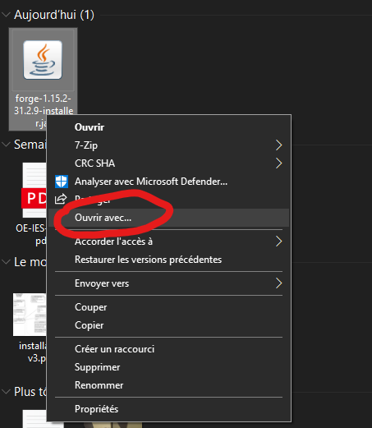This screenshot has height=428, width=372.
Task: Collapse the Aujourd'hui group
Action: pos(6,15)
